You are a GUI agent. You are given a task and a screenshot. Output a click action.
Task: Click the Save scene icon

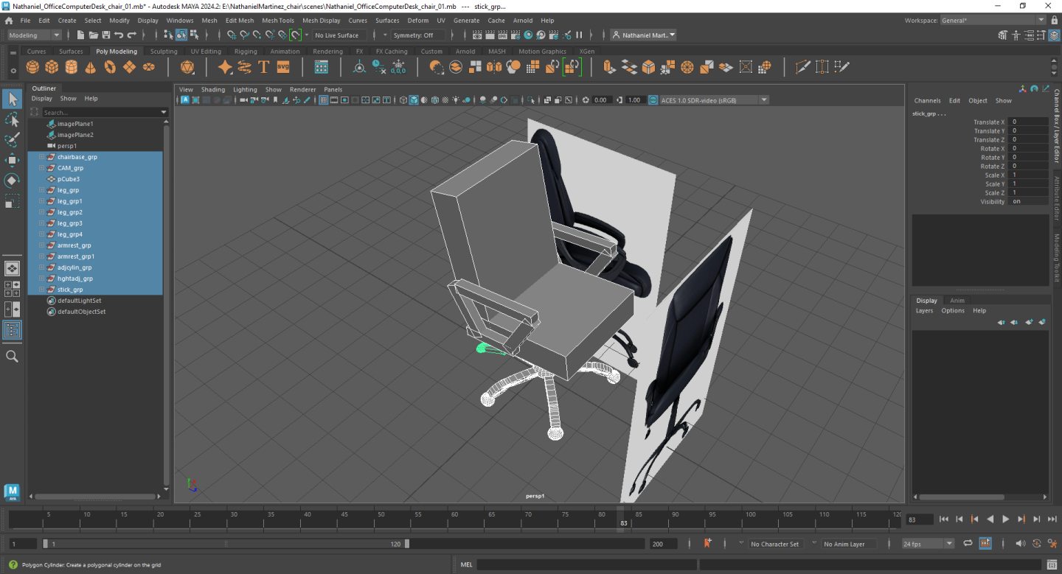106,35
